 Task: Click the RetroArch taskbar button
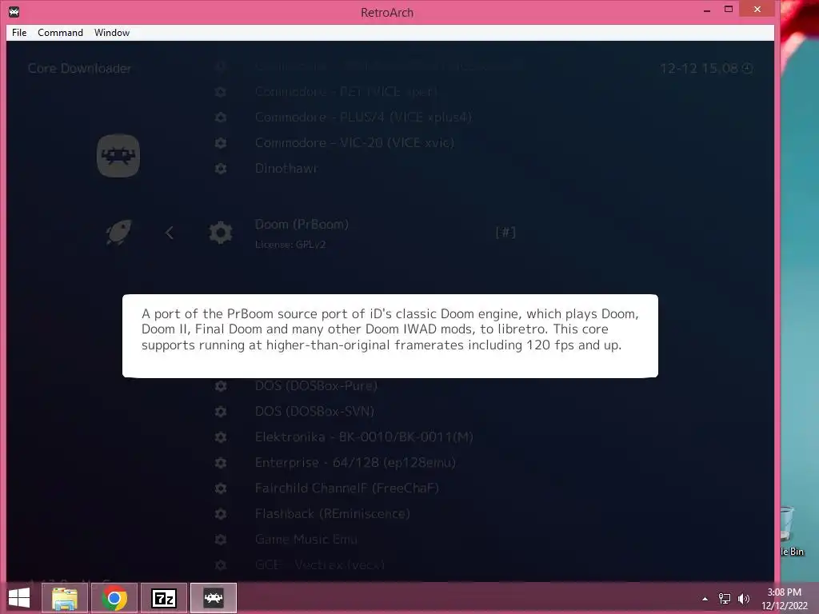[x=214, y=598]
